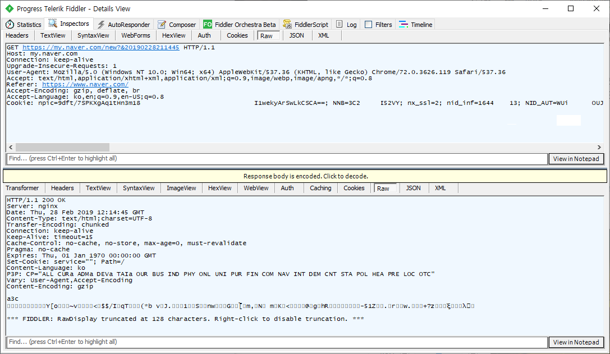Click the Composer pencil icon

coord(162,25)
